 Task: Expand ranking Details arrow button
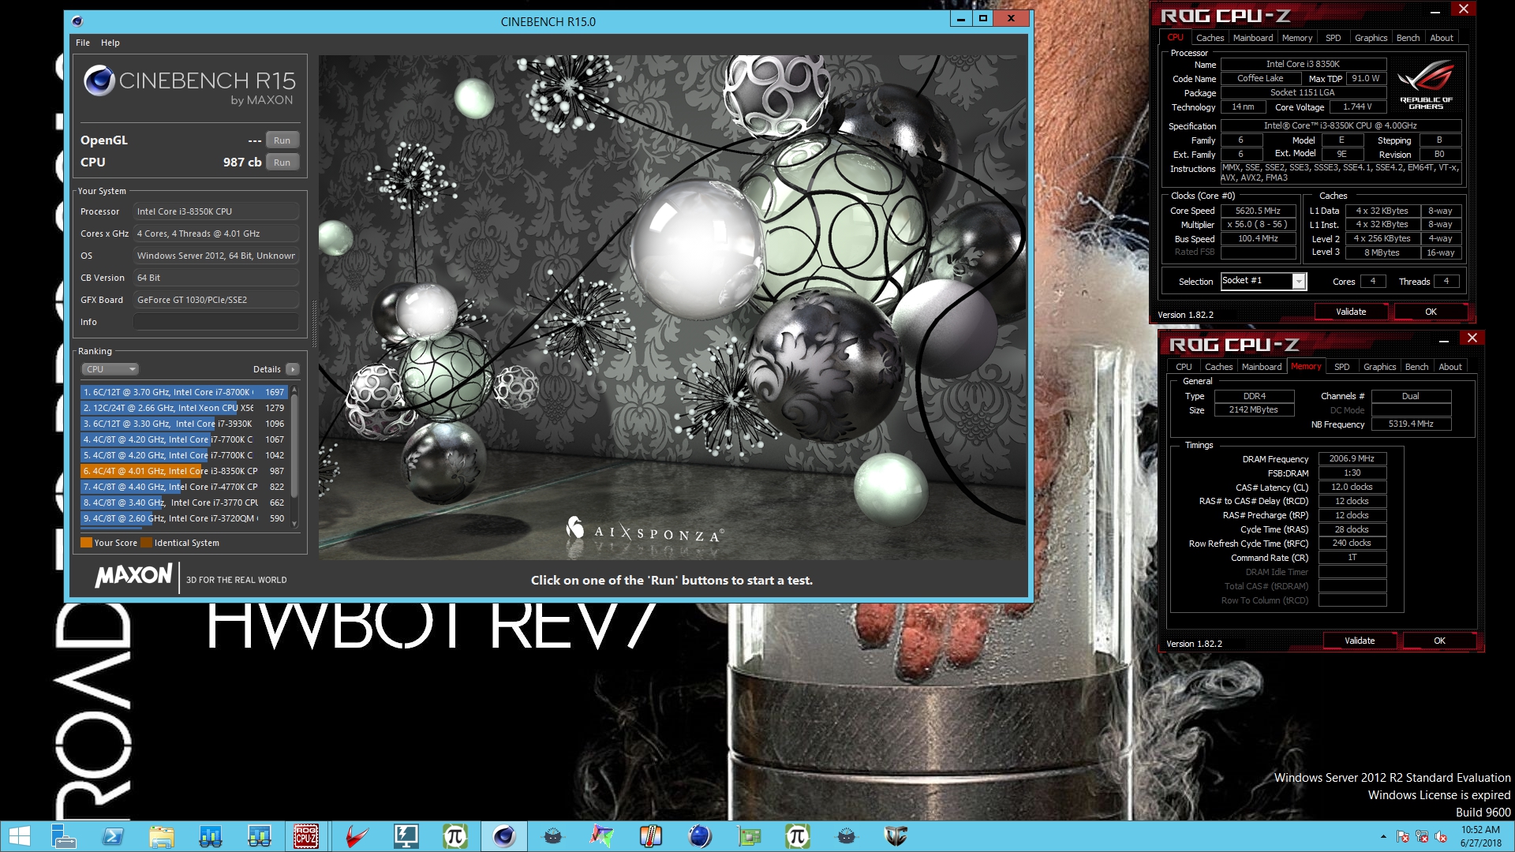(292, 369)
